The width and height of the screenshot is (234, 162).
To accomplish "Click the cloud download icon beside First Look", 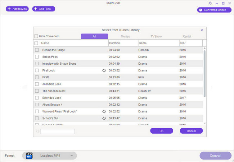I will (104, 70).
